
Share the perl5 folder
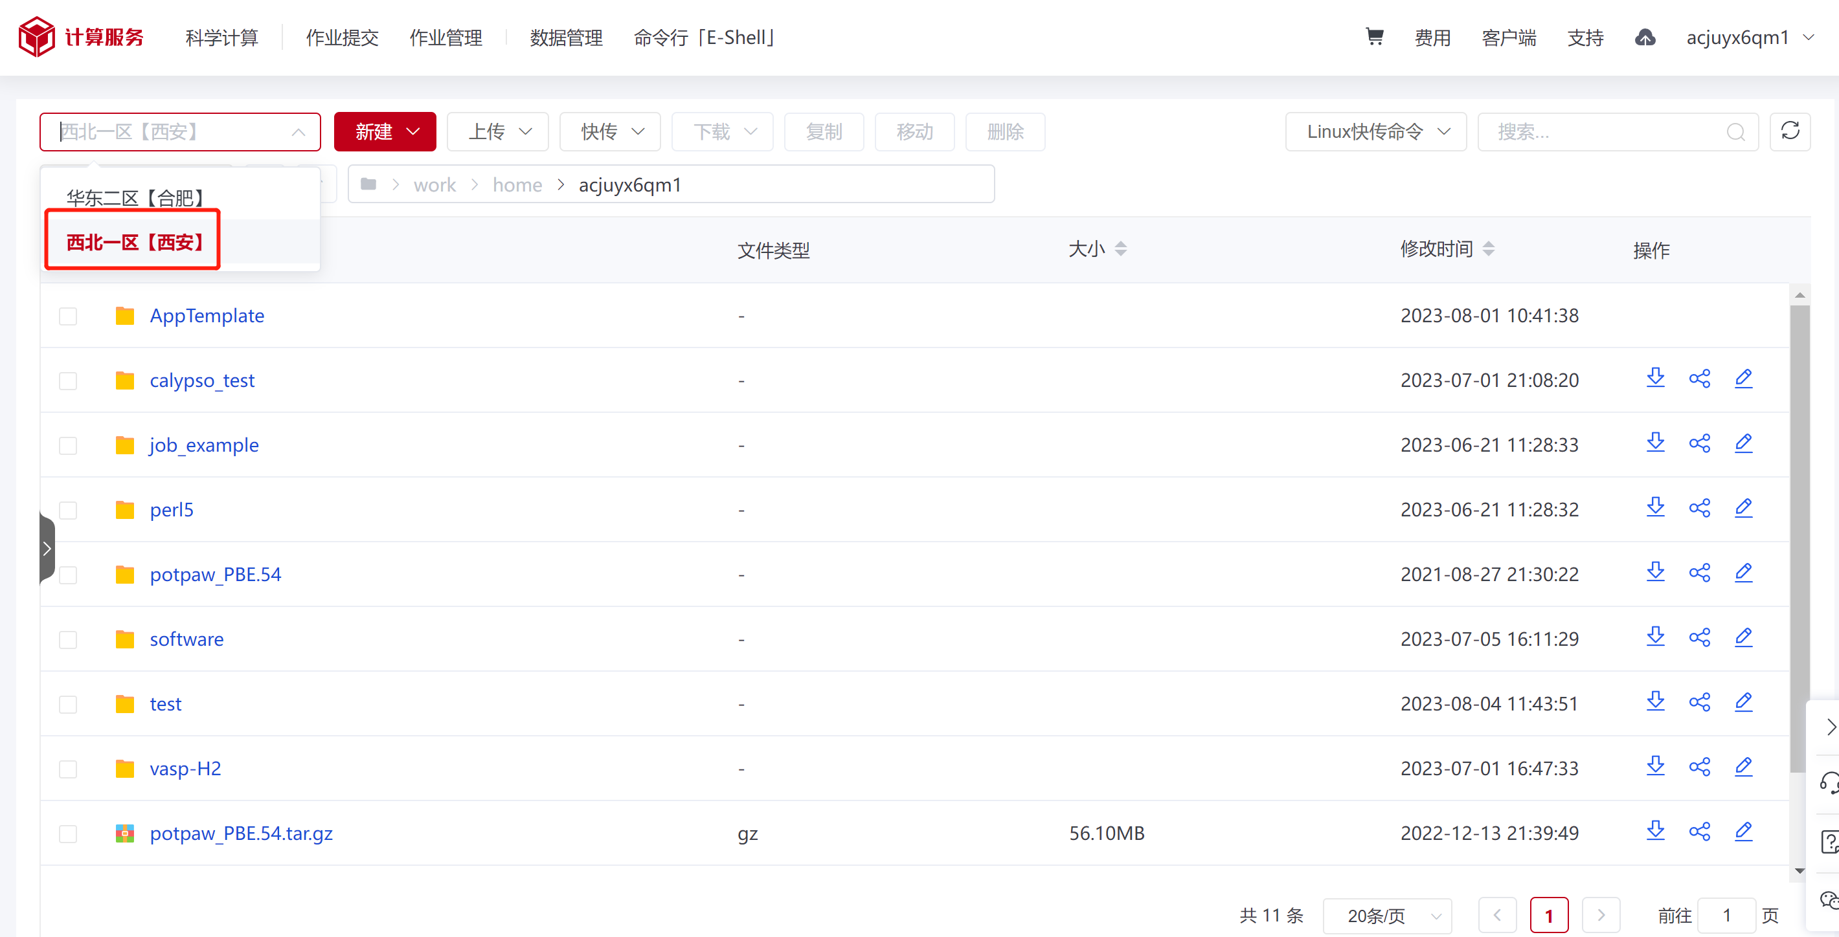pos(1700,509)
